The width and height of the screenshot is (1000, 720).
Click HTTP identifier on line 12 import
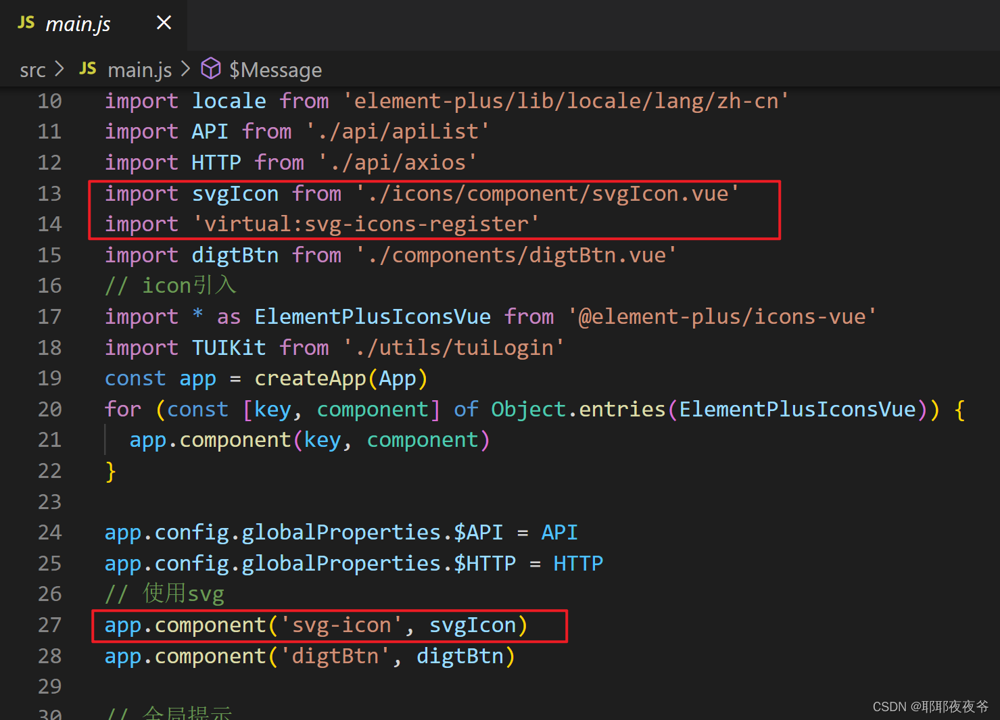(x=216, y=163)
